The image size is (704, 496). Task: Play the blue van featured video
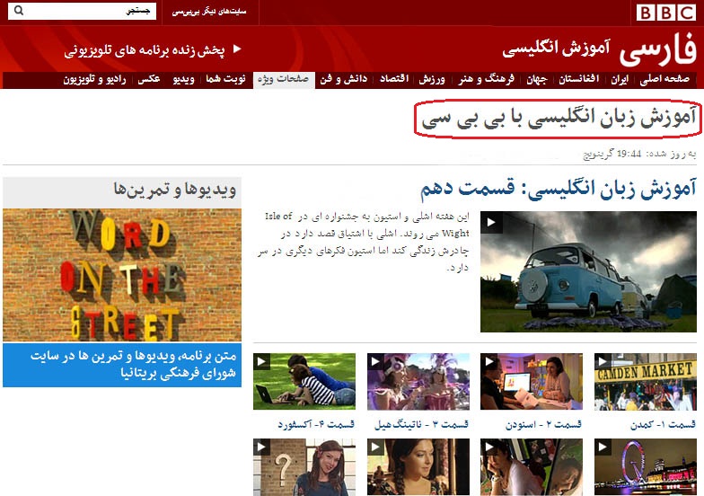click(491, 223)
